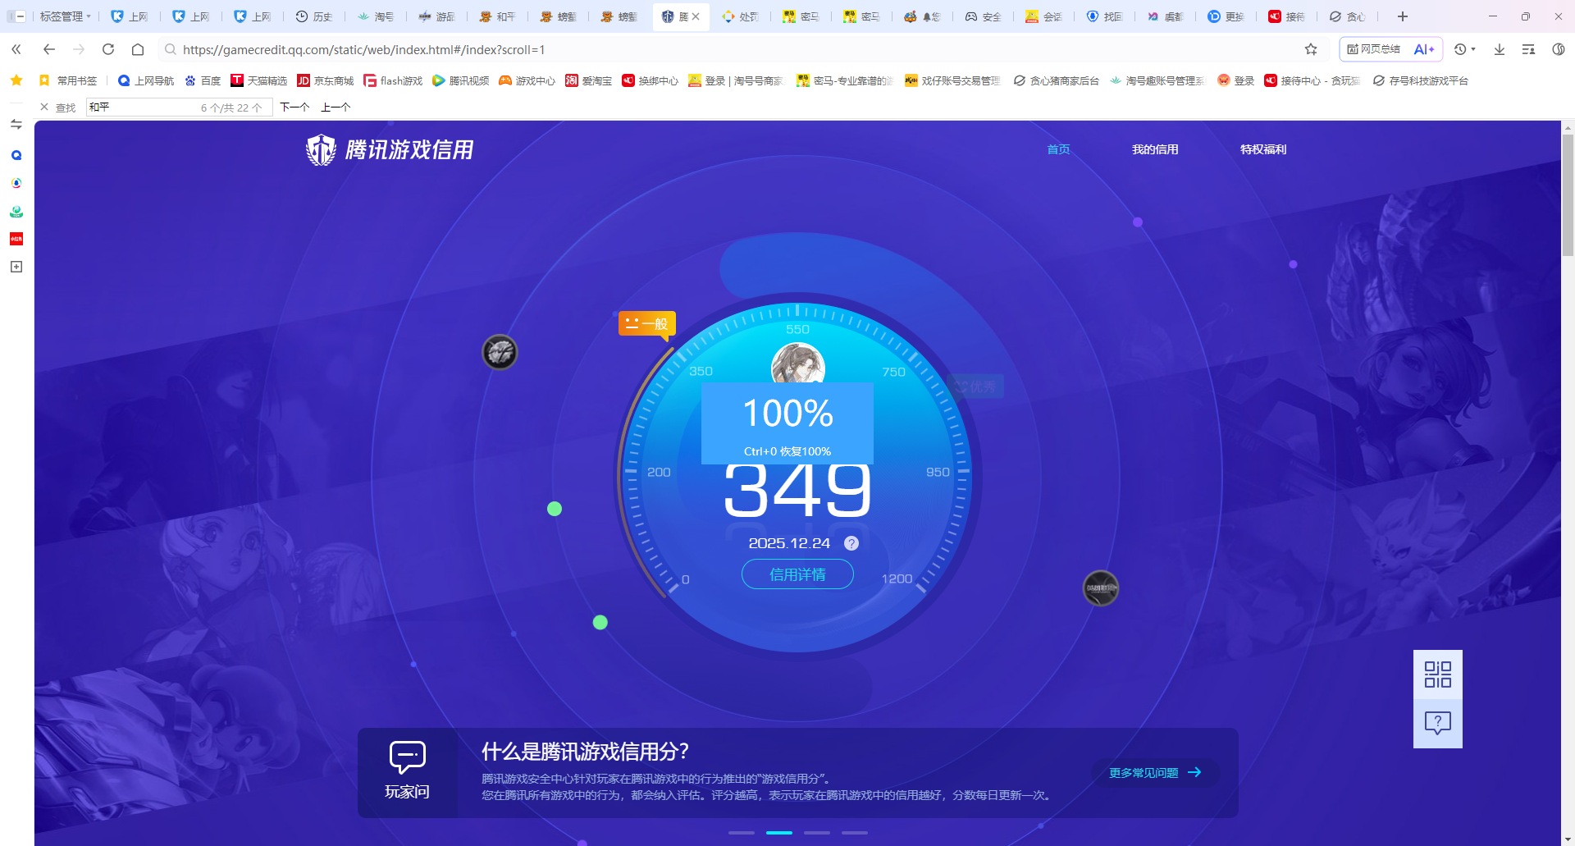The image size is (1575, 846).
Task: Click the add app icon in the sidebar
Action: 16,267
